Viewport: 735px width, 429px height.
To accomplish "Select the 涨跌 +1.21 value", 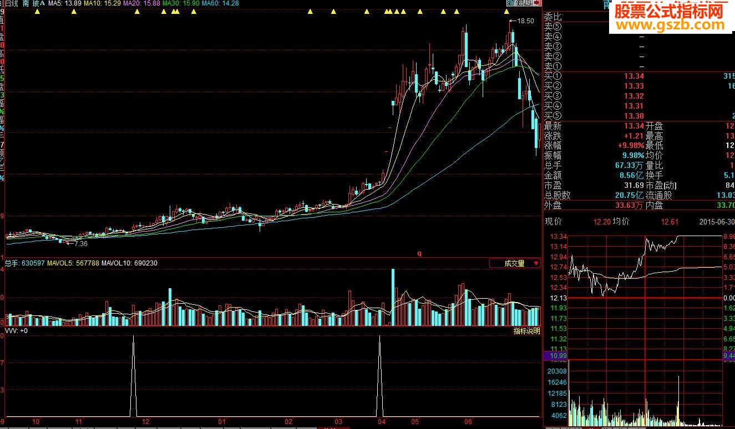I will [x=635, y=136].
